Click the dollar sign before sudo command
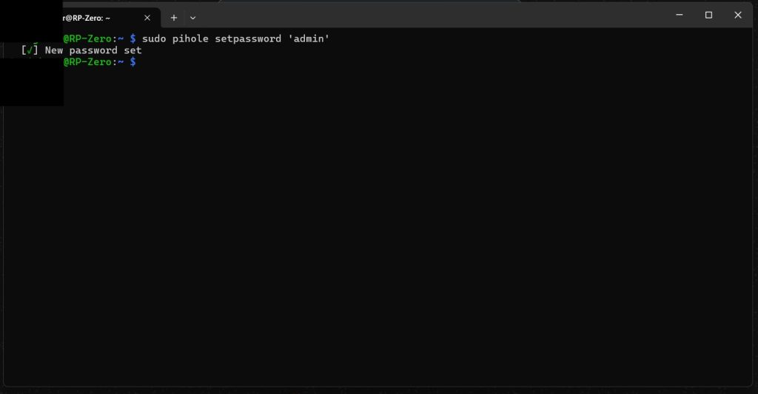 [x=133, y=38]
